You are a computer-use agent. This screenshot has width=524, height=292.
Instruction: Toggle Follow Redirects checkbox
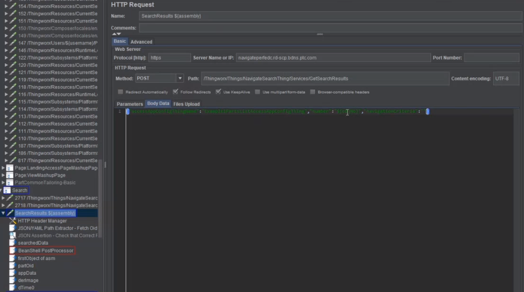tap(175, 92)
